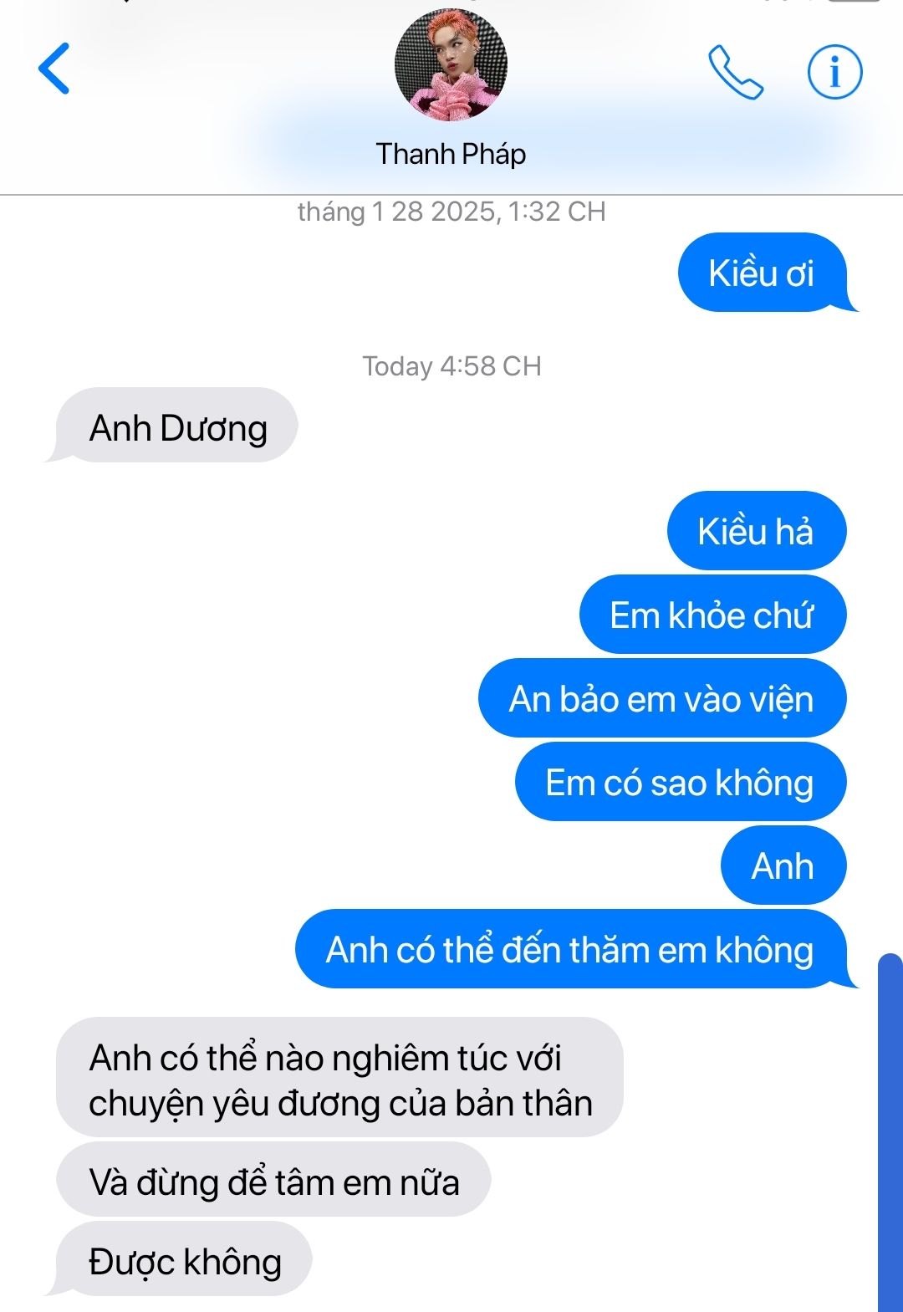Select the 'Được không' received message
This screenshot has width=903, height=1312.
[178, 1259]
